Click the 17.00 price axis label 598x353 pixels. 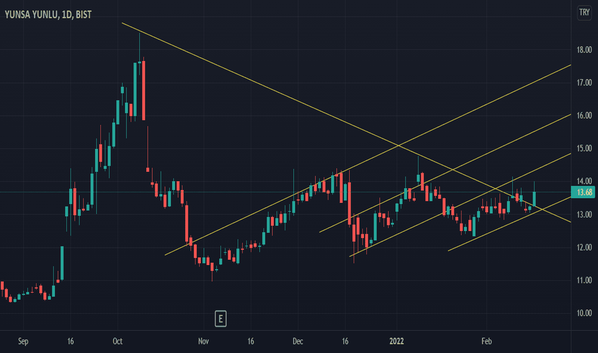pos(584,82)
